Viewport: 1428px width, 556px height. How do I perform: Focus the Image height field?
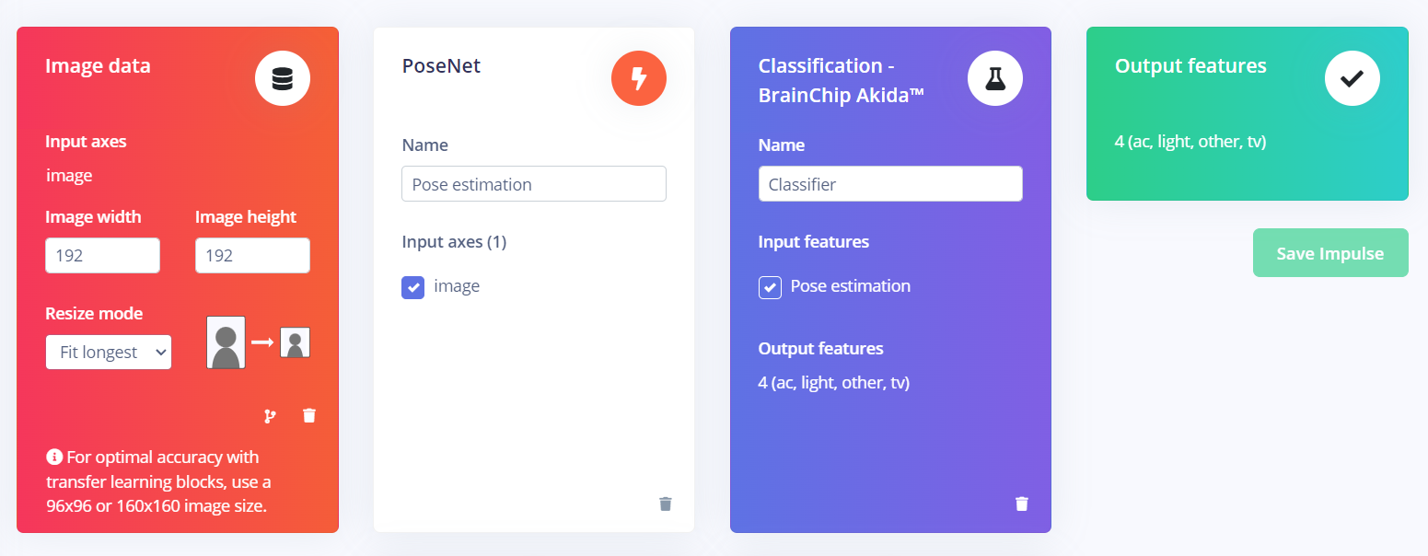click(252, 255)
